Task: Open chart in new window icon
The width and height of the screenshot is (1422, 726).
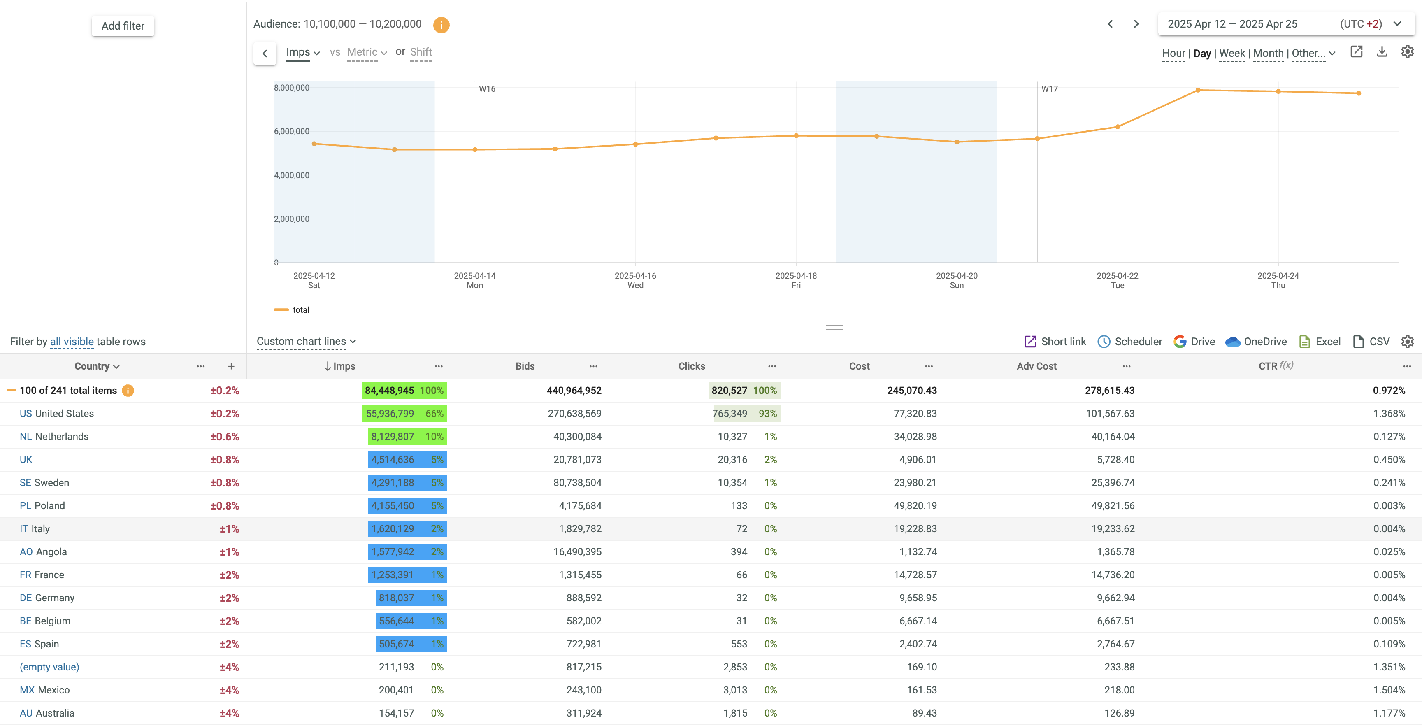Action: [x=1356, y=52]
